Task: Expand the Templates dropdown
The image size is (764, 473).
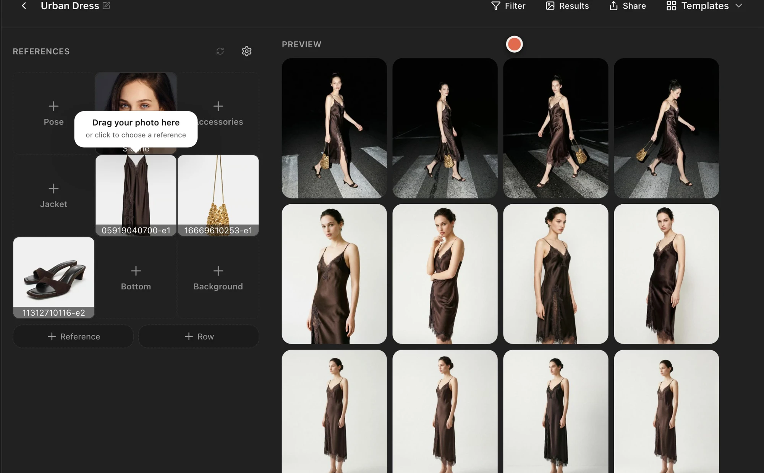Action: click(704, 6)
